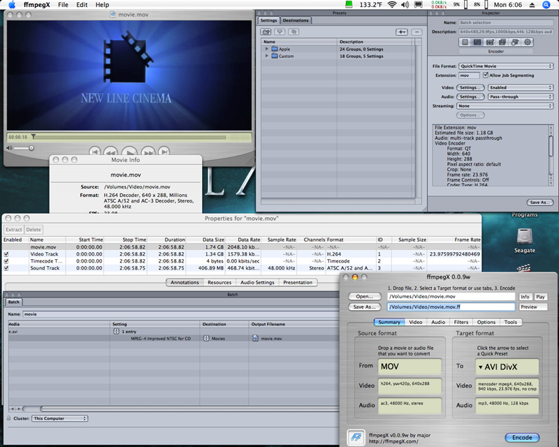
Task: Click the duplicate preset icon in Presets
Action: [293, 31]
